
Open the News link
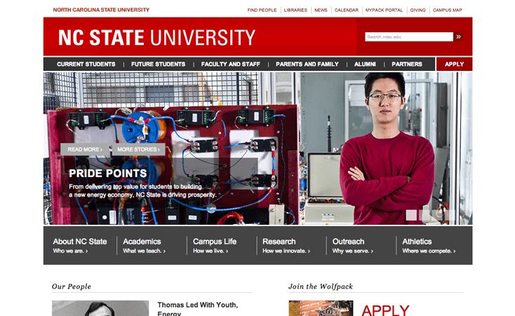[321, 11]
